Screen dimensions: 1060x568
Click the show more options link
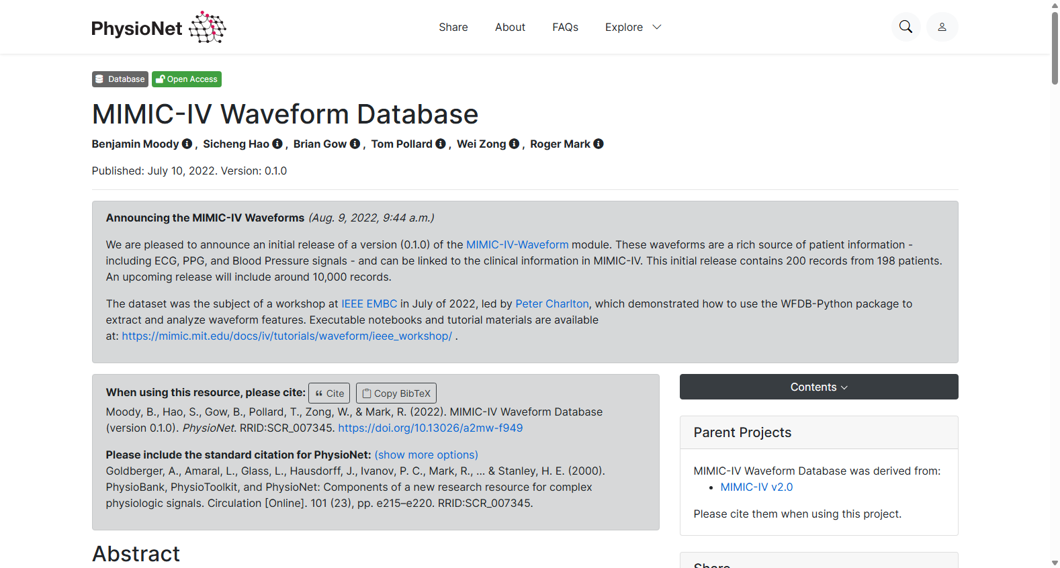pyautogui.click(x=427, y=455)
